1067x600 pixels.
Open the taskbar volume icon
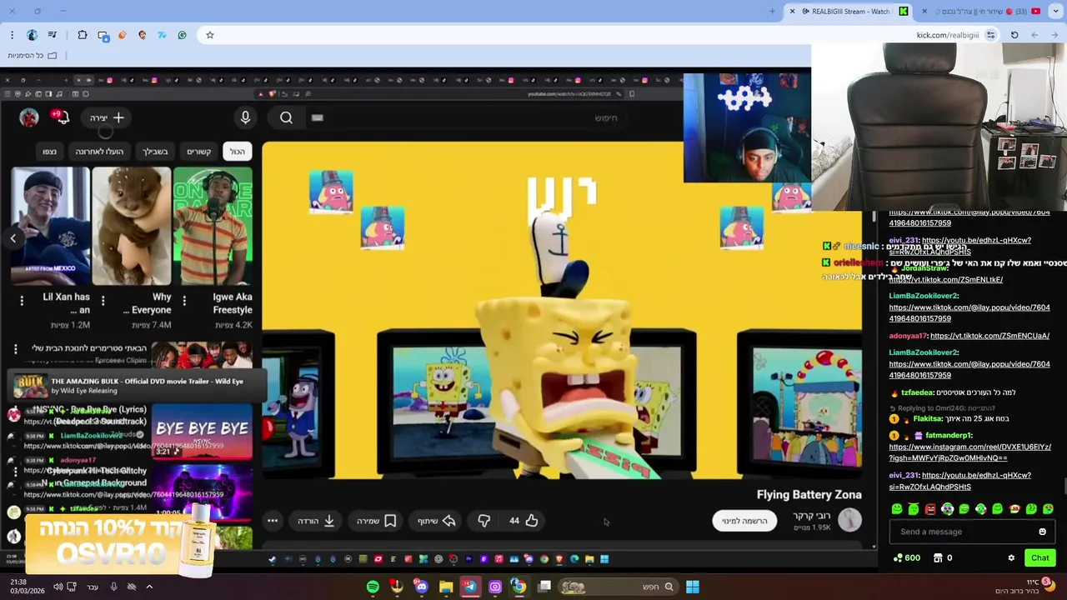[x=58, y=587]
